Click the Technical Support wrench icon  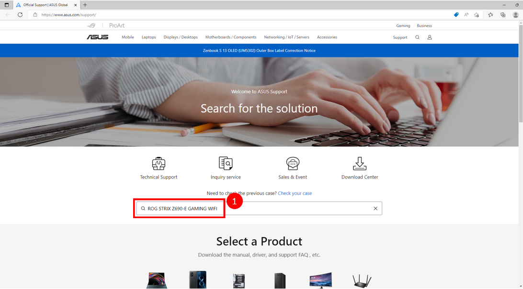click(x=159, y=163)
